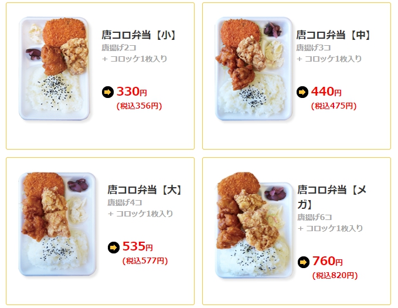398x308 pixels.
Task: Select the 唐コロ弁当【中】 title
Action: (334, 35)
